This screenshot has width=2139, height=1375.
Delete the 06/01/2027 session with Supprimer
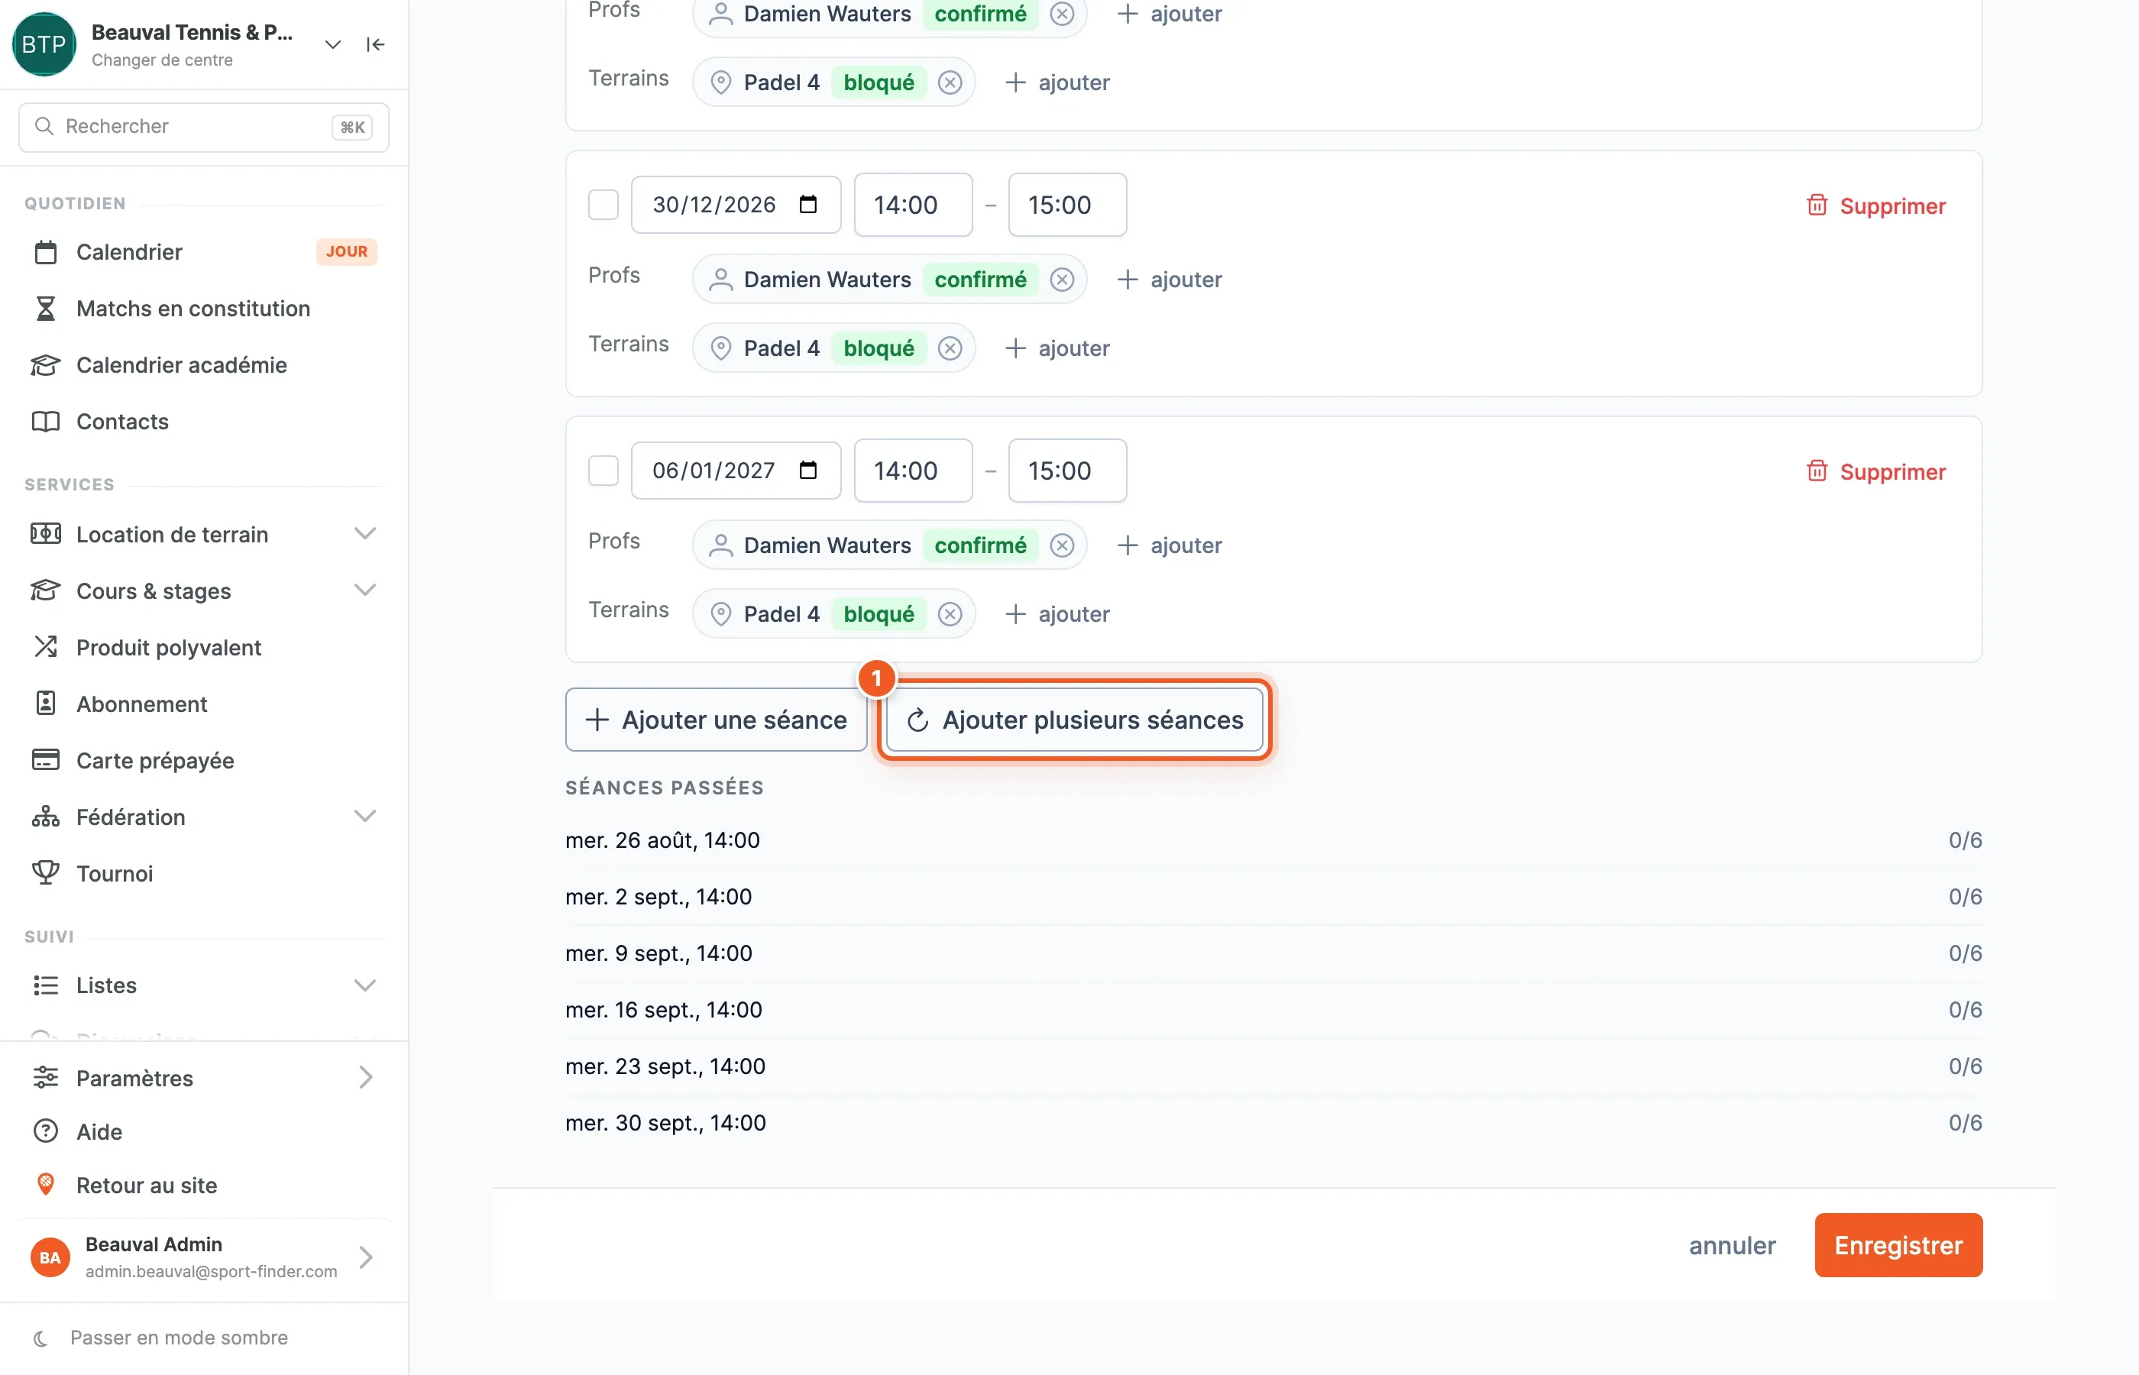tap(1875, 471)
